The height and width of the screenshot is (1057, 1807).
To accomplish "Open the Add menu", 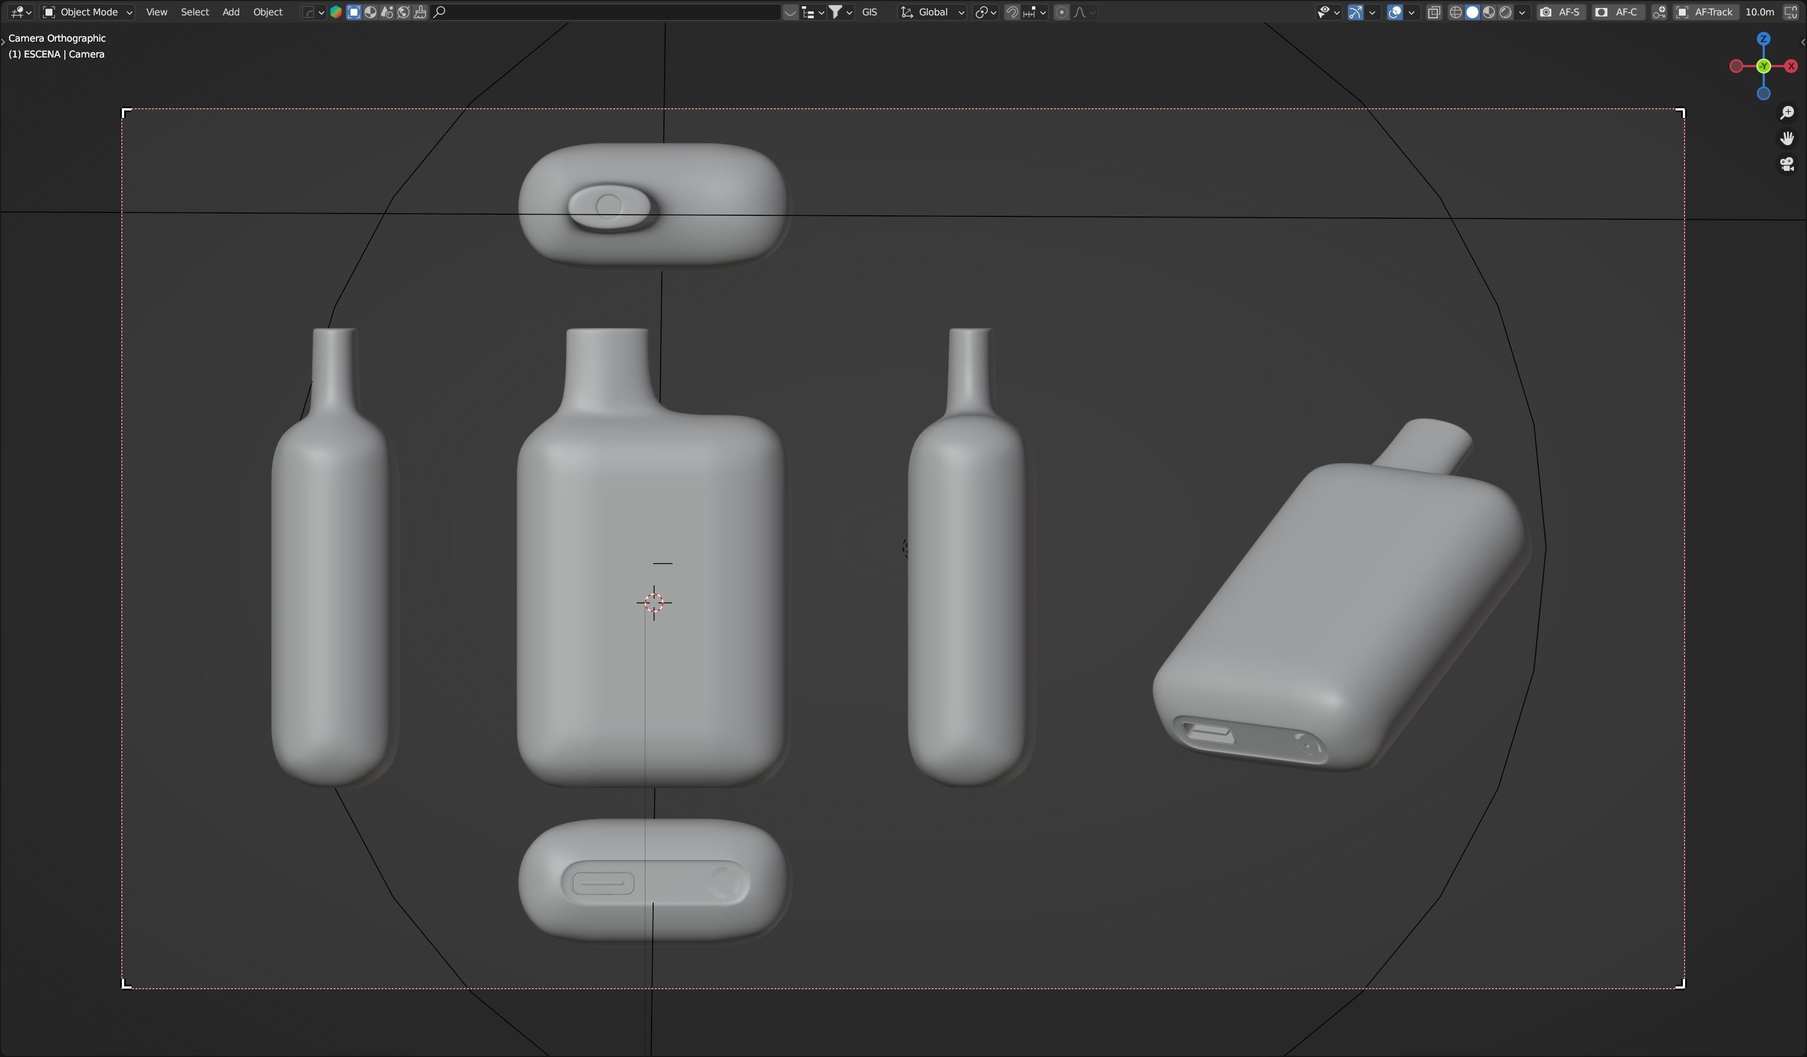I will pyautogui.click(x=230, y=12).
